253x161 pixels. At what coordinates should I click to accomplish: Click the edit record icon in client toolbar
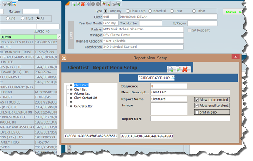pyautogui.click(x=78, y=4)
